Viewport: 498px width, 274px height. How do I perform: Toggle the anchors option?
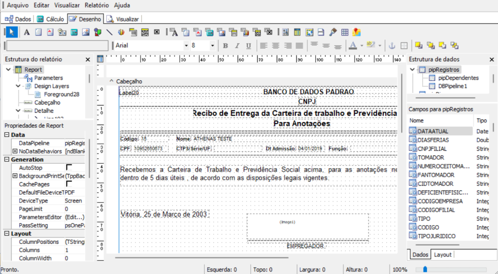coord(392,46)
